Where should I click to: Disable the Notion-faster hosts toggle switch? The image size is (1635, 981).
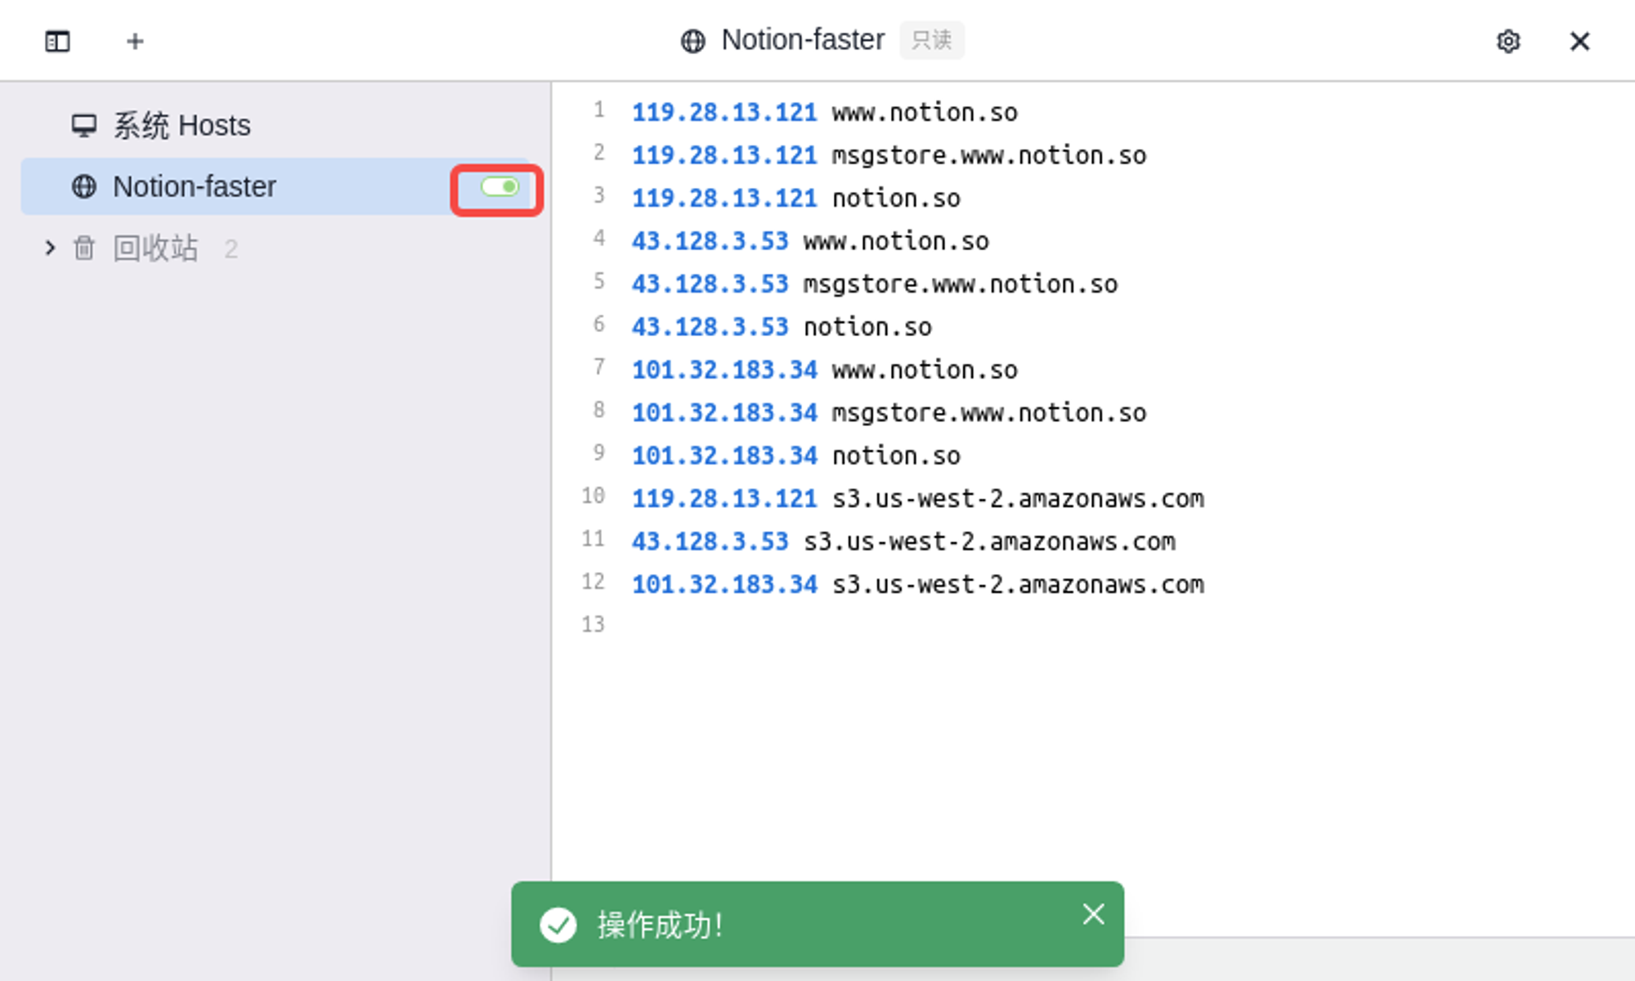(x=499, y=187)
